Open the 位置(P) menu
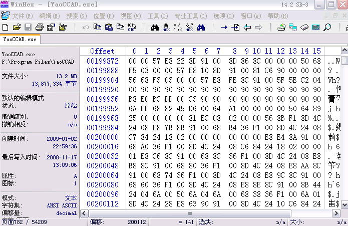The height and width of the screenshot is (226, 348). (x=104, y=16)
